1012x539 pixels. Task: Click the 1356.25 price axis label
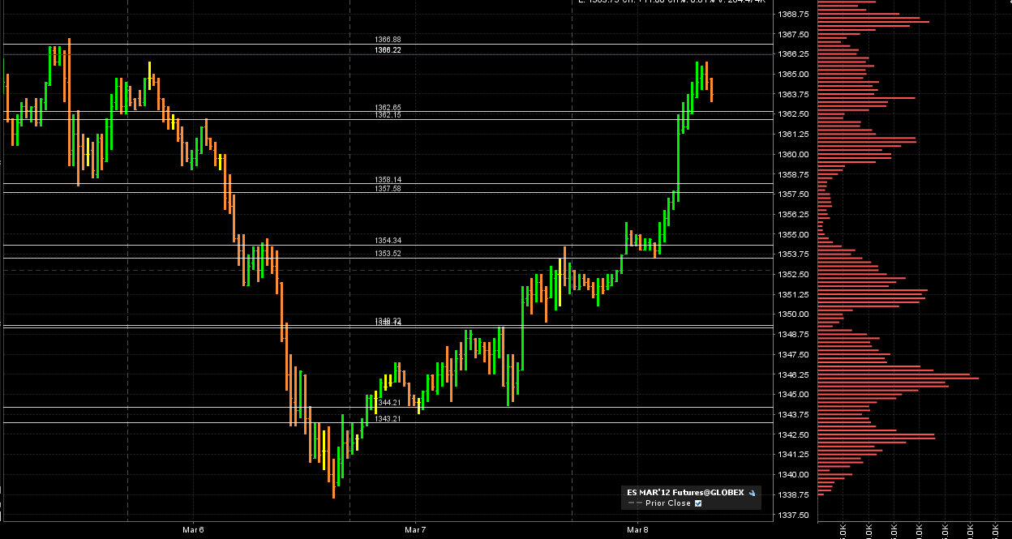click(793, 215)
